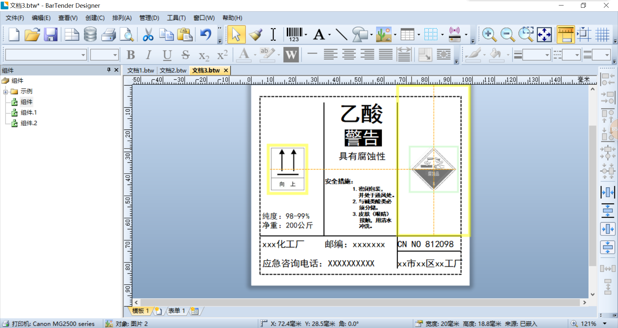The image size is (618, 328).
Task: Cut selection with scissors icon
Action: pyautogui.click(x=148, y=34)
